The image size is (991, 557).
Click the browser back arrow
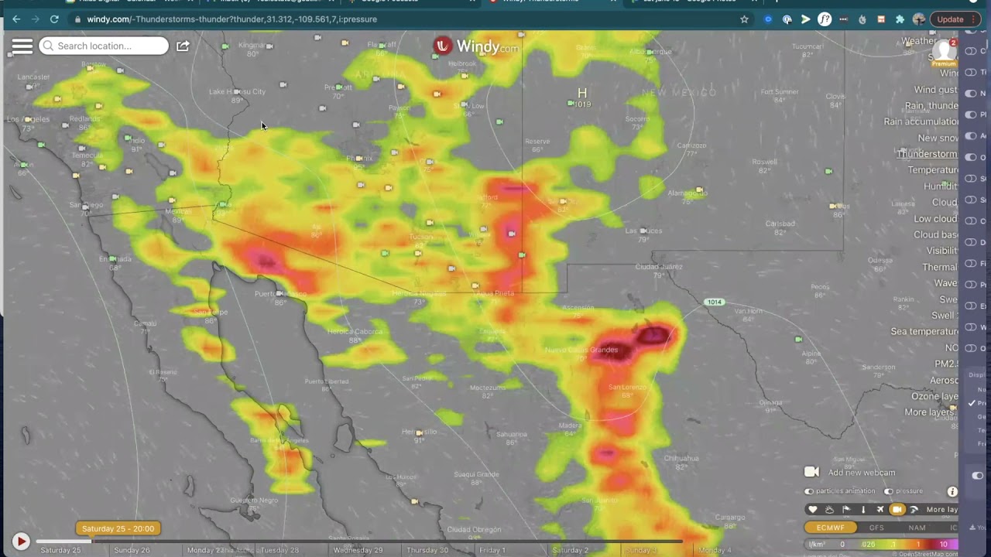16,19
